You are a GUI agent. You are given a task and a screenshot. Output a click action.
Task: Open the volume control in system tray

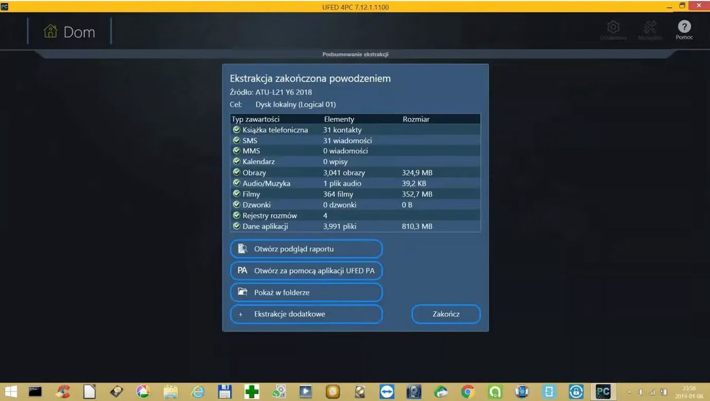[x=642, y=392]
